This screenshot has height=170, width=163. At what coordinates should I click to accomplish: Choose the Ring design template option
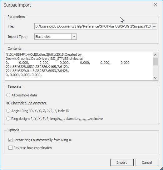pyautogui.click(x=55, y=119)
